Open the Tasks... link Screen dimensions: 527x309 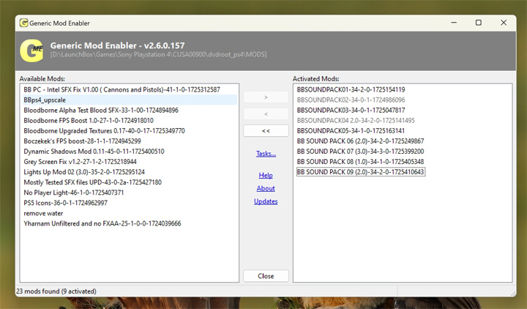point(266,154)
